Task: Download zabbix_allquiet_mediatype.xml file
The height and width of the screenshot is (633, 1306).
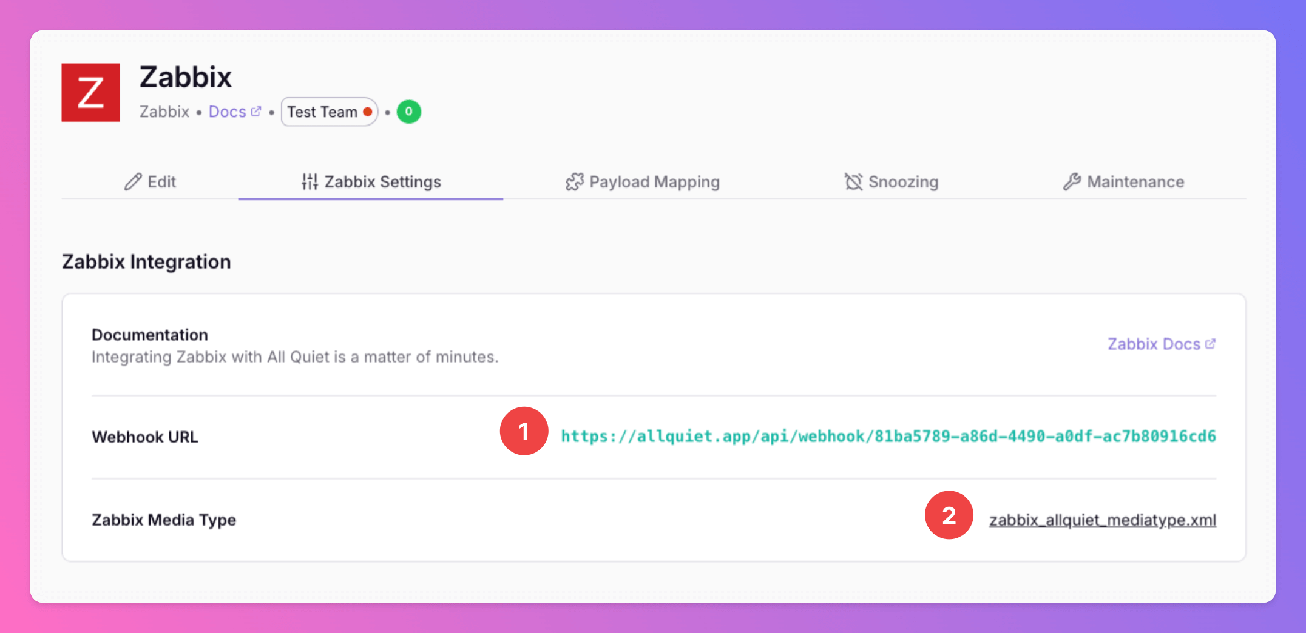Action: click(x=1103, y=520)
